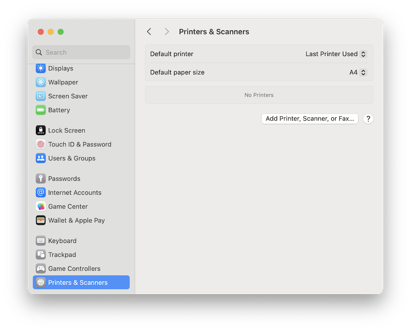Open the help question mark button
The image size is (411, 331).
(368, 118)
